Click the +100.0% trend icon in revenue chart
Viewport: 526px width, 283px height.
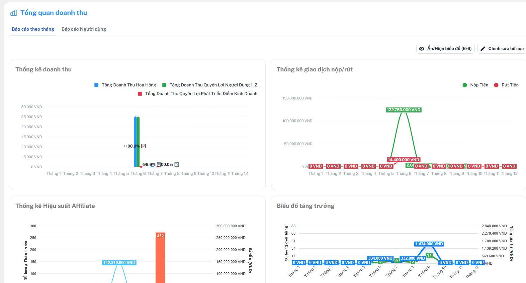[143, 146]
